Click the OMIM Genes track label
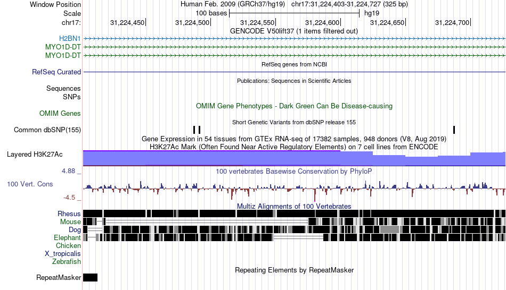Image resolution: width=506 pixels, height=290 pixels. click(x=60, y=113)
